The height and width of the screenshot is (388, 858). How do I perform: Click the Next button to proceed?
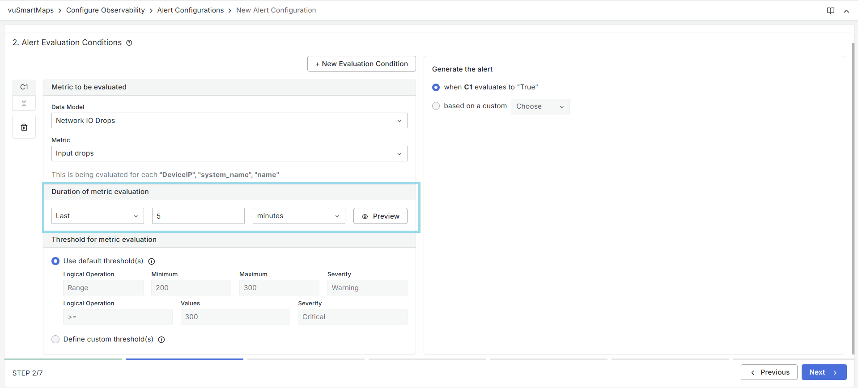[824, 372]
